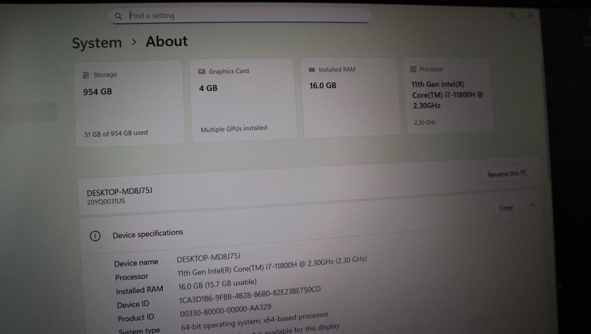Click the Device specifications info icon
Screen dimensions: 591x334
point(95,236)
